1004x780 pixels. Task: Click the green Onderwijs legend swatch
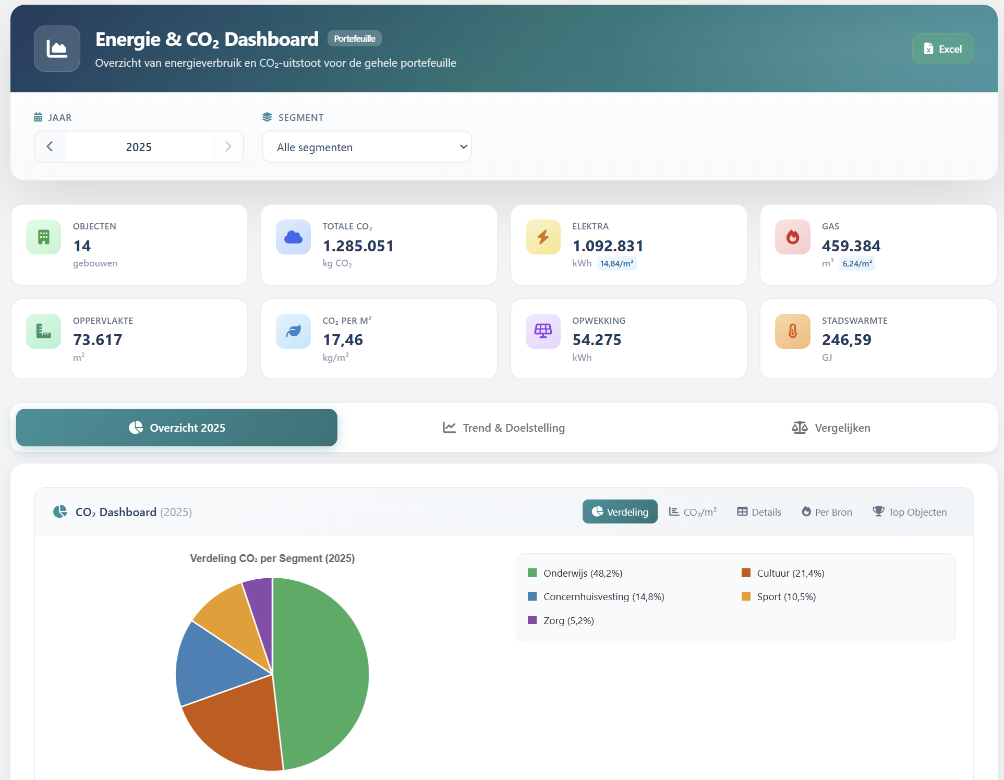[533, 572]
